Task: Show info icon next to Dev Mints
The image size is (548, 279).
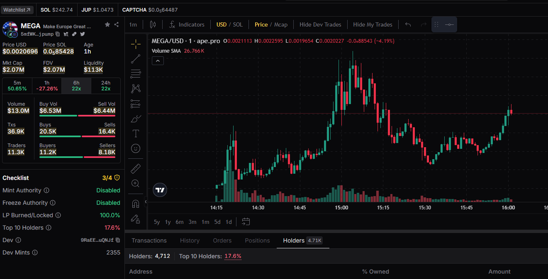Action: 35,252
